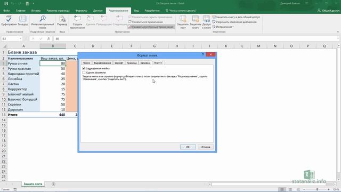Toggle the Locked cell (Защищаемая ячейка) checkbox

click(84, 68)
